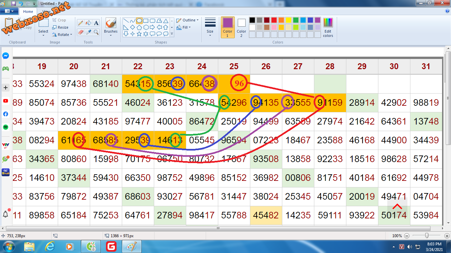Open the Rotate dropdown
The image size is (451, 253).
click(62, 35)
